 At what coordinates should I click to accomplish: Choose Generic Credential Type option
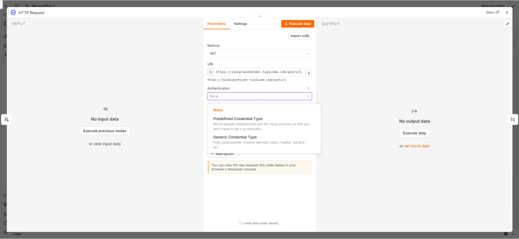pos(264,142)
